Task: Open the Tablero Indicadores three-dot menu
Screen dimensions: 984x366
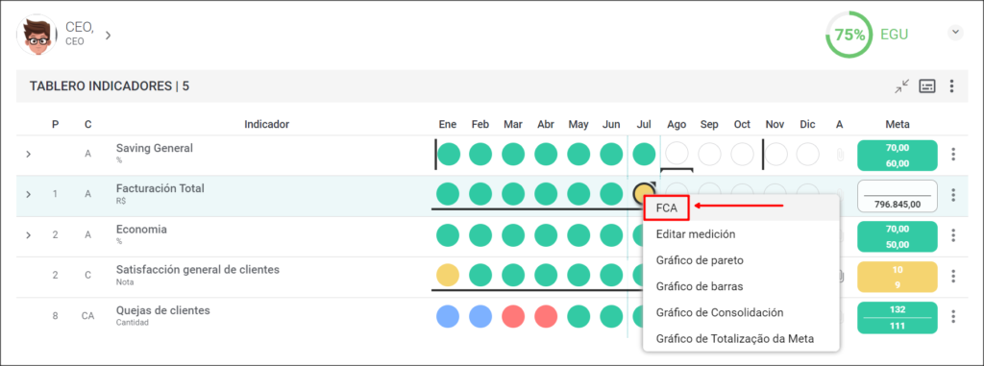Action: (x=952, y=86)
